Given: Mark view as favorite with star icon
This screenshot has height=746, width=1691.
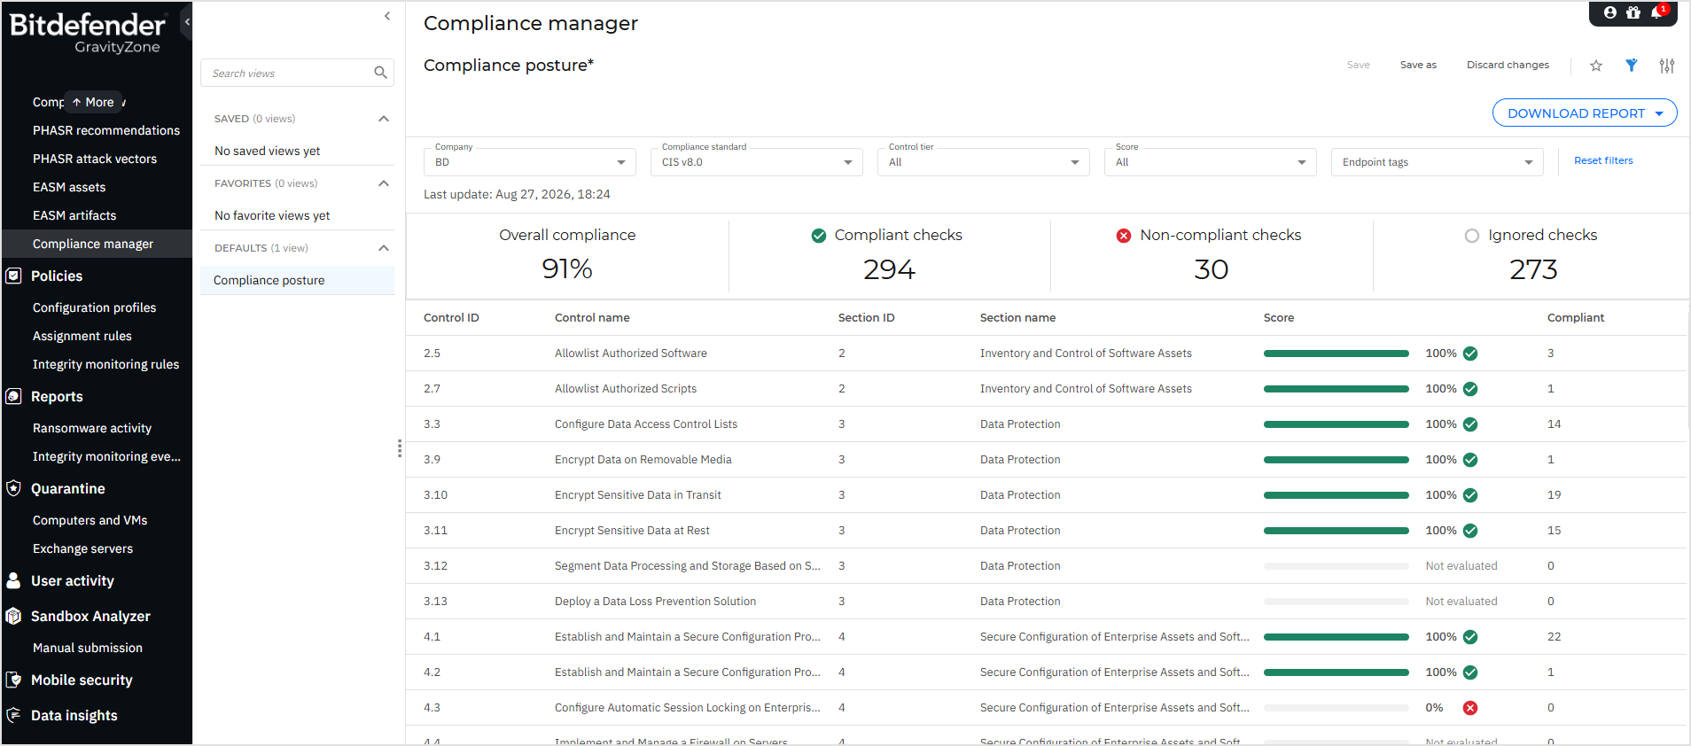Looking at the screenshot, I should 1596,65.
